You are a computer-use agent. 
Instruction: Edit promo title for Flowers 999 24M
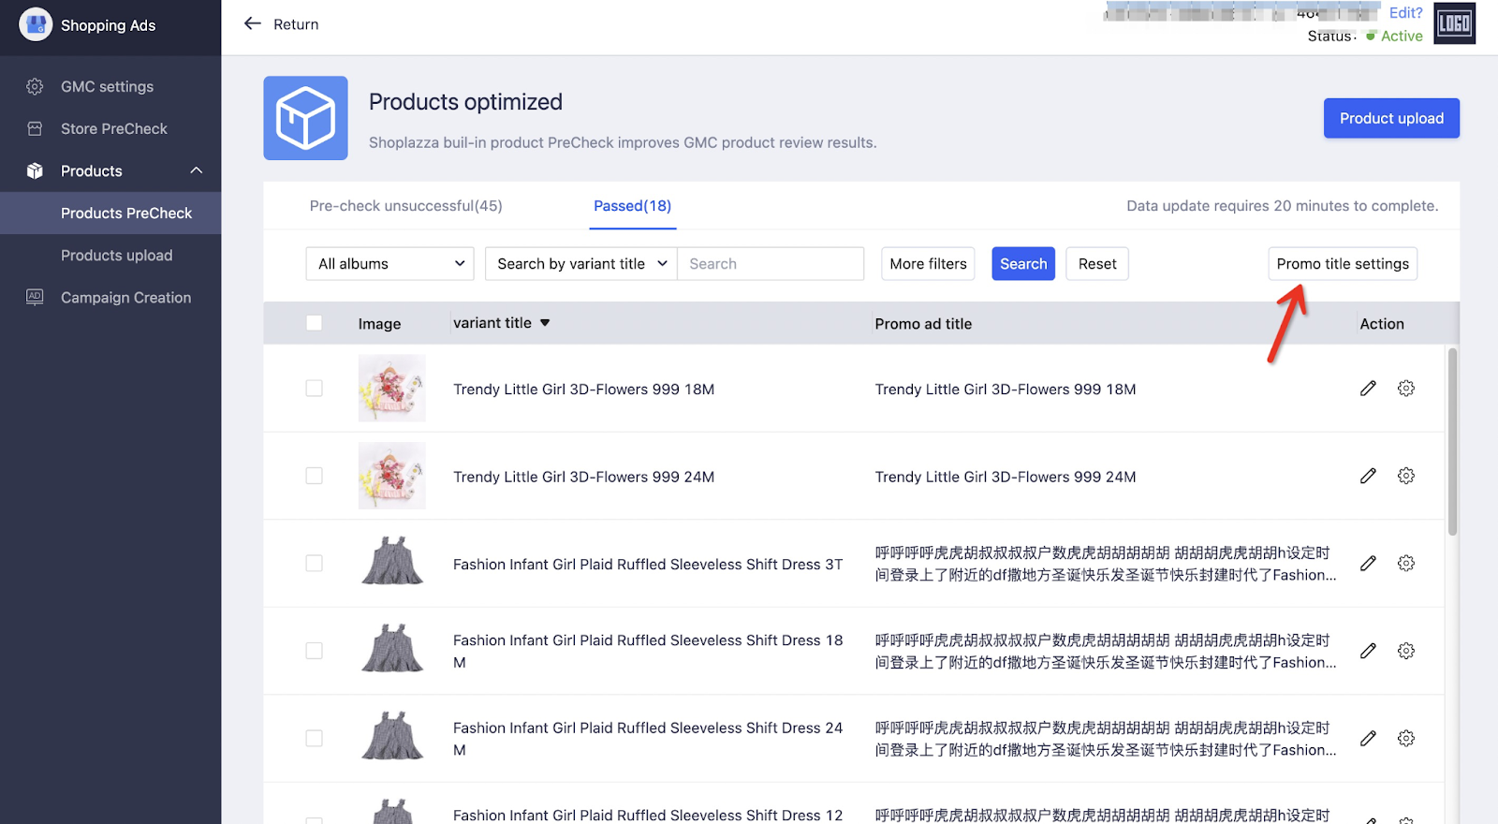(x=1368, y=476)
